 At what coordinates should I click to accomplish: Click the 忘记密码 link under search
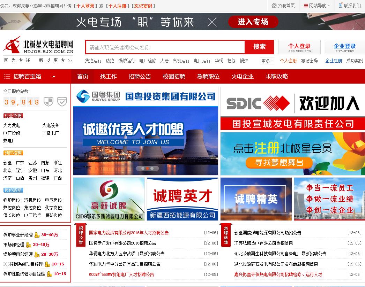click(309, 61)
